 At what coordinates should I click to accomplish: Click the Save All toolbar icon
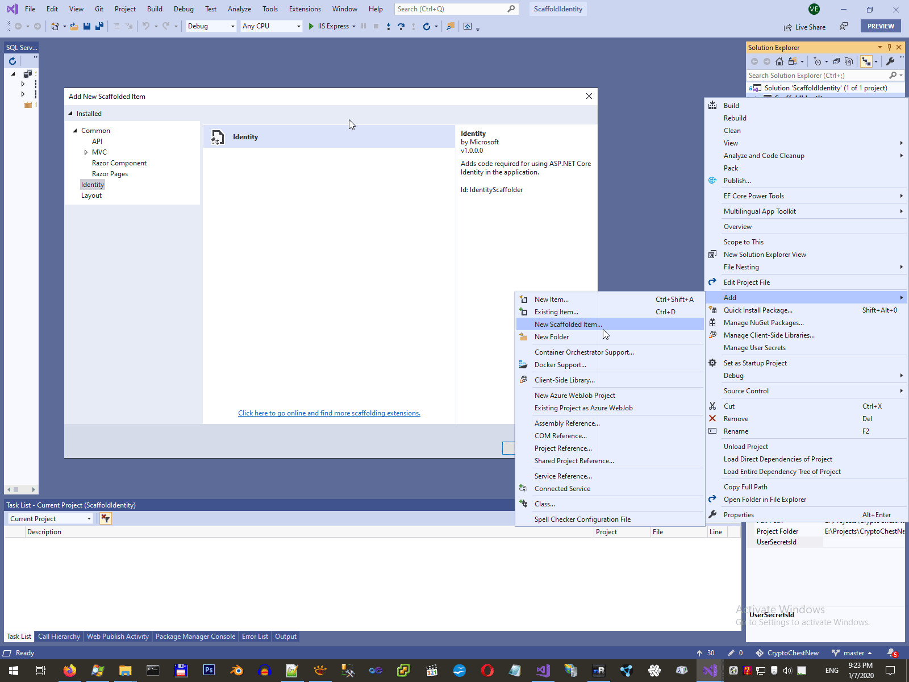99,26
